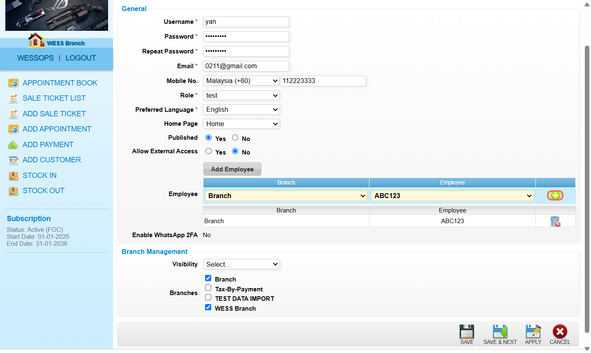Open the Preferred Language dropdown
Viewport: 591px width, 353px height.
click(x=241, y=110)
